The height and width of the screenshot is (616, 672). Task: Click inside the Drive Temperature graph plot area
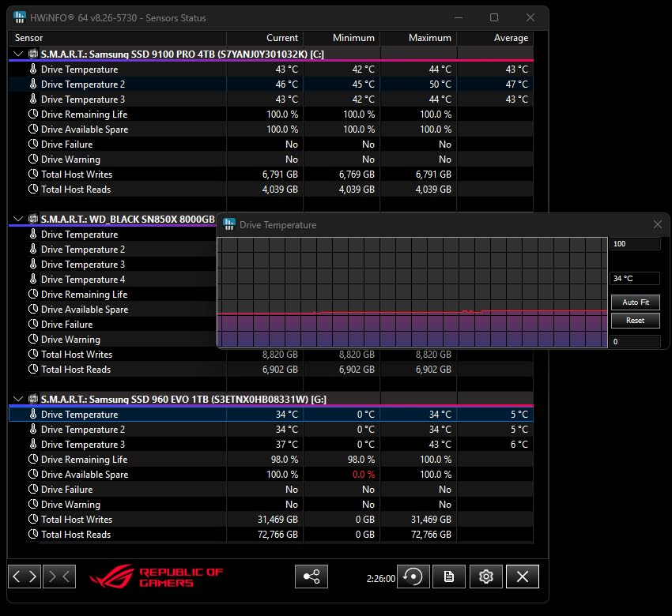click(412, 292)
